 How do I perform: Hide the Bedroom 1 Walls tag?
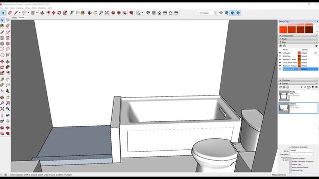tap(280, 60)
